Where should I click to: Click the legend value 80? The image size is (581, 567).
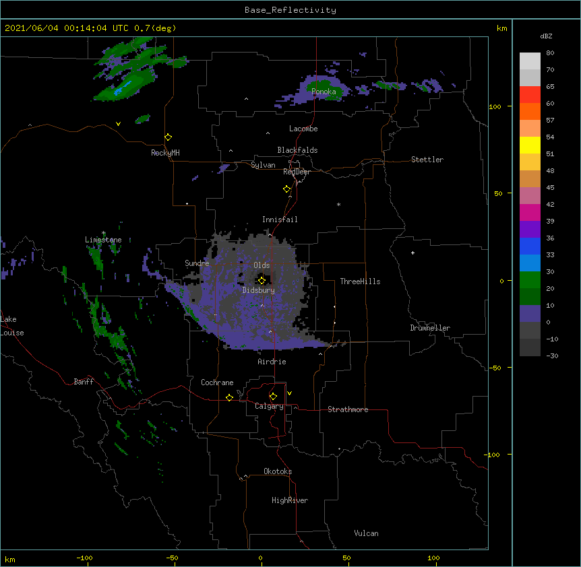coord(550,53)
